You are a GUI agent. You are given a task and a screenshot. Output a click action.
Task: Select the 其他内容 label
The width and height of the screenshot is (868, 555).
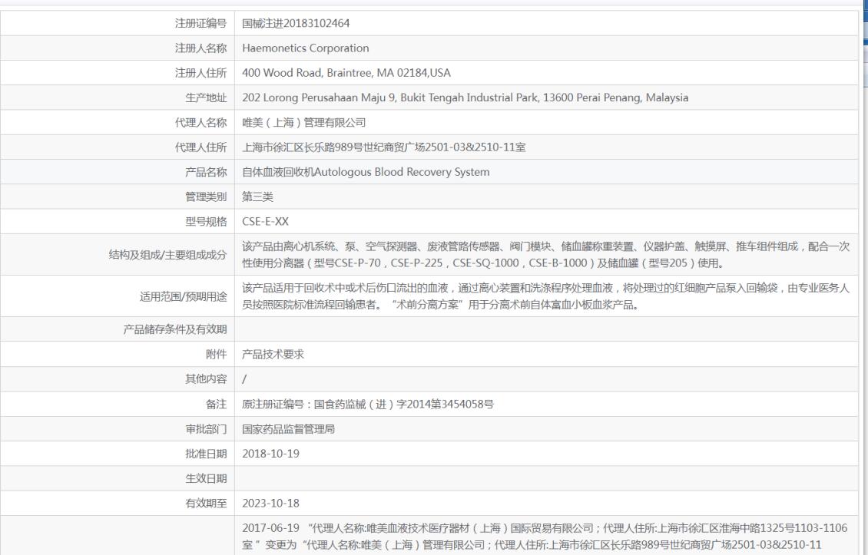click(206, 379)
